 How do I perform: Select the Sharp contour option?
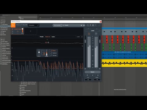53,50
